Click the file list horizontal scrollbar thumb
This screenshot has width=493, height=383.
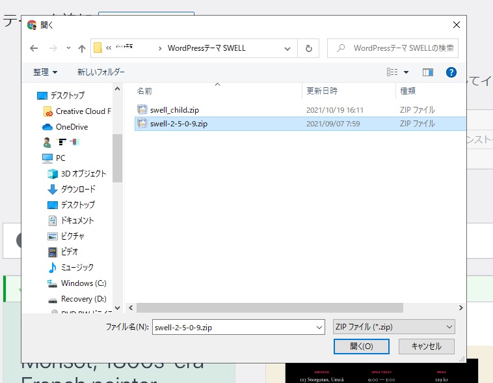point(270,307)
